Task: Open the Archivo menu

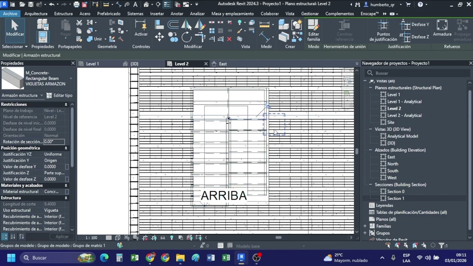Action: (x=10, y=14)
